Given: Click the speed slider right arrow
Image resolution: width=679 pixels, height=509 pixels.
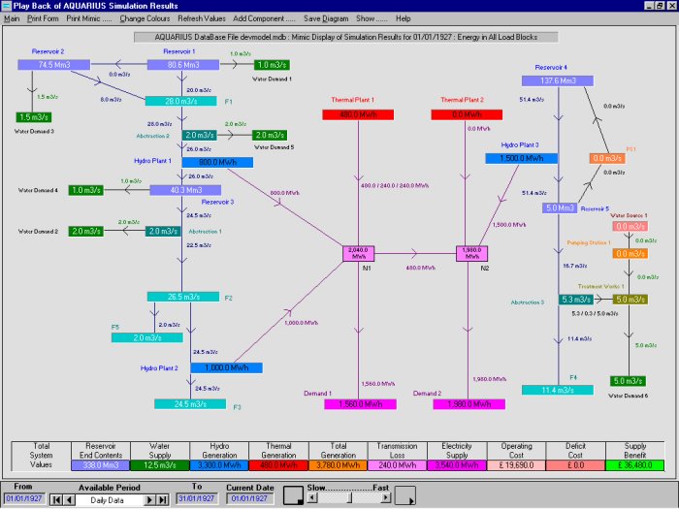Looking at the screenshot, I should point(387,497).
